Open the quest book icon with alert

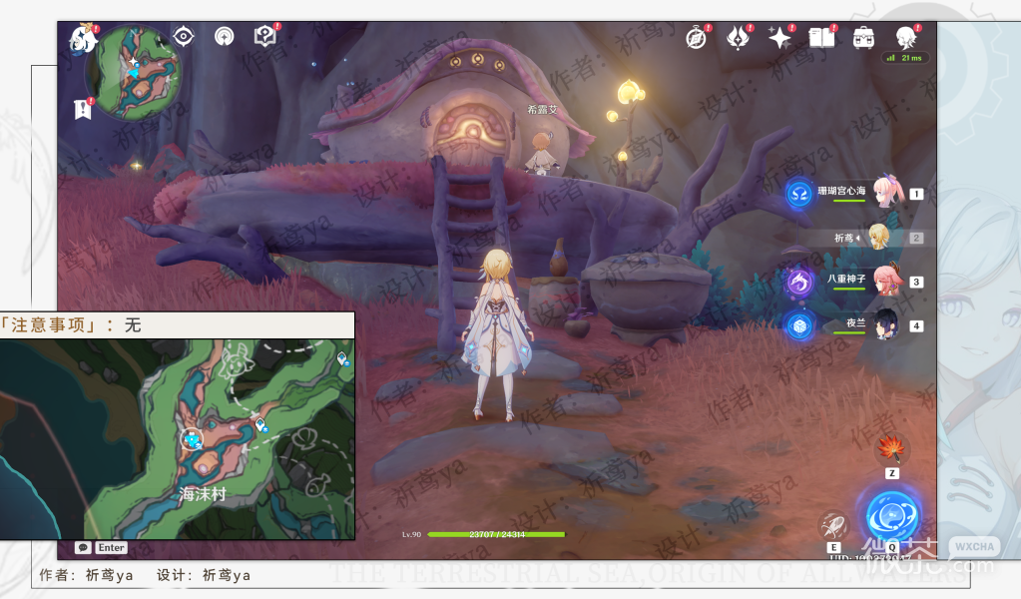(x=264, y=37)
